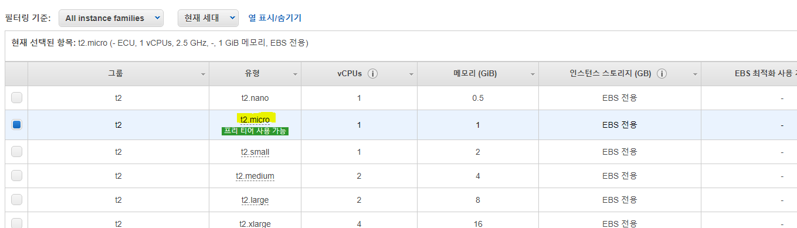797x228 pixels.
Task: Open the sort arrow on 그룹 column
Action: tap(203, 74)
